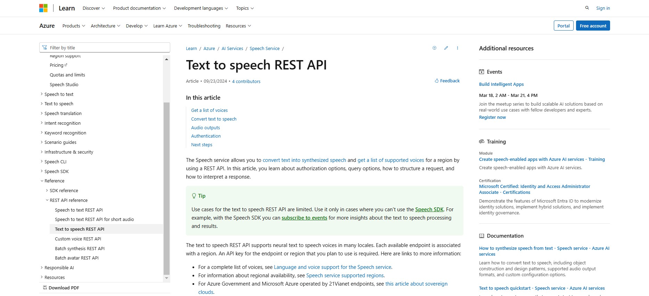Click the Pricing external link icon
The image size is (649, 296).
coord(66,65)
